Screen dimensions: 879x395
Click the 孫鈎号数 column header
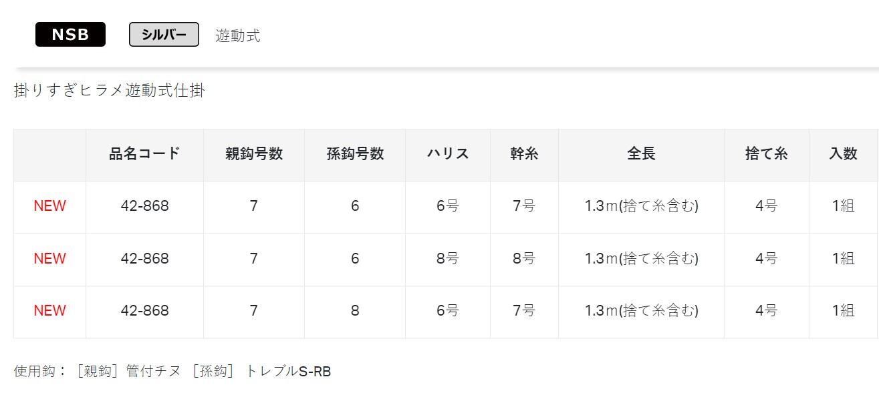tap(355, 154)
